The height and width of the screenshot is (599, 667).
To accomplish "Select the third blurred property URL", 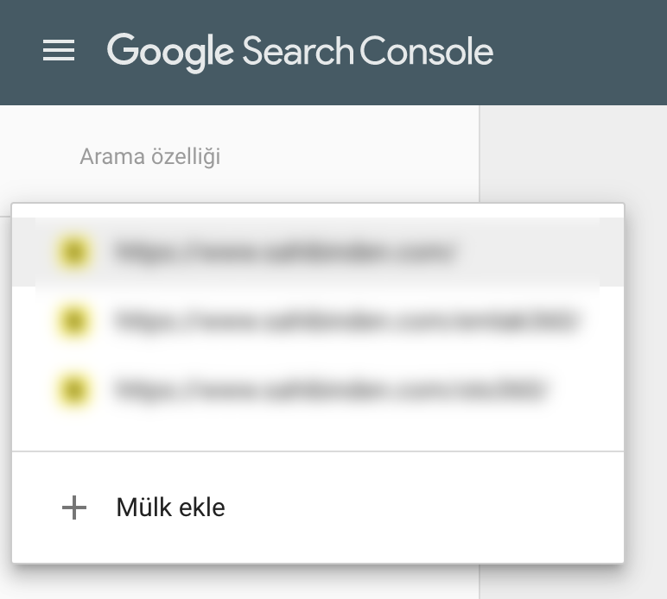I will point(318,390).
